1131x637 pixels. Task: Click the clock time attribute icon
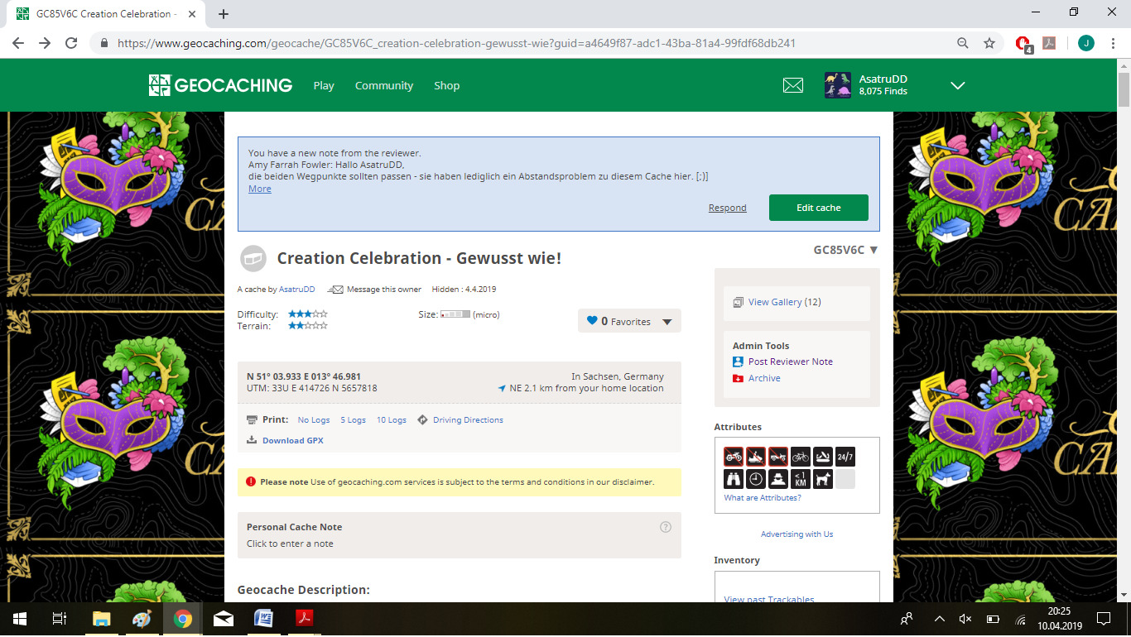click(x=756, y=479)
